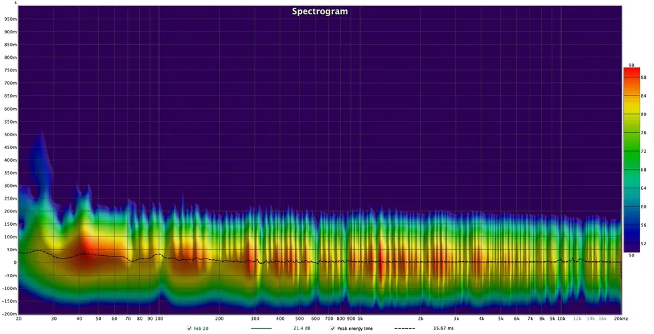
Task: Click the Spectrogram graph title
Action: 319,11
